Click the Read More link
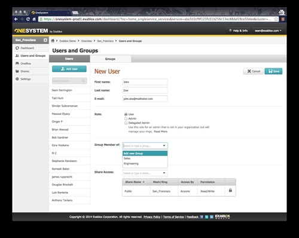 point(160,132)
